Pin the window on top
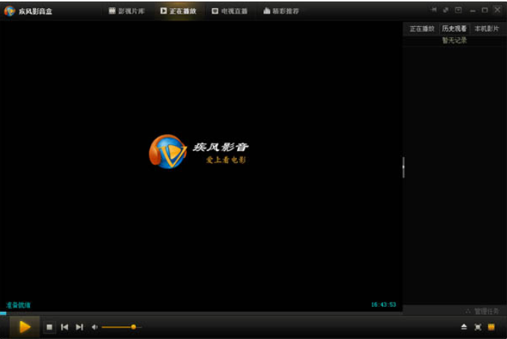Image resolution: width=507 pixels, height=339 pixels. click(x=434, y=10)
